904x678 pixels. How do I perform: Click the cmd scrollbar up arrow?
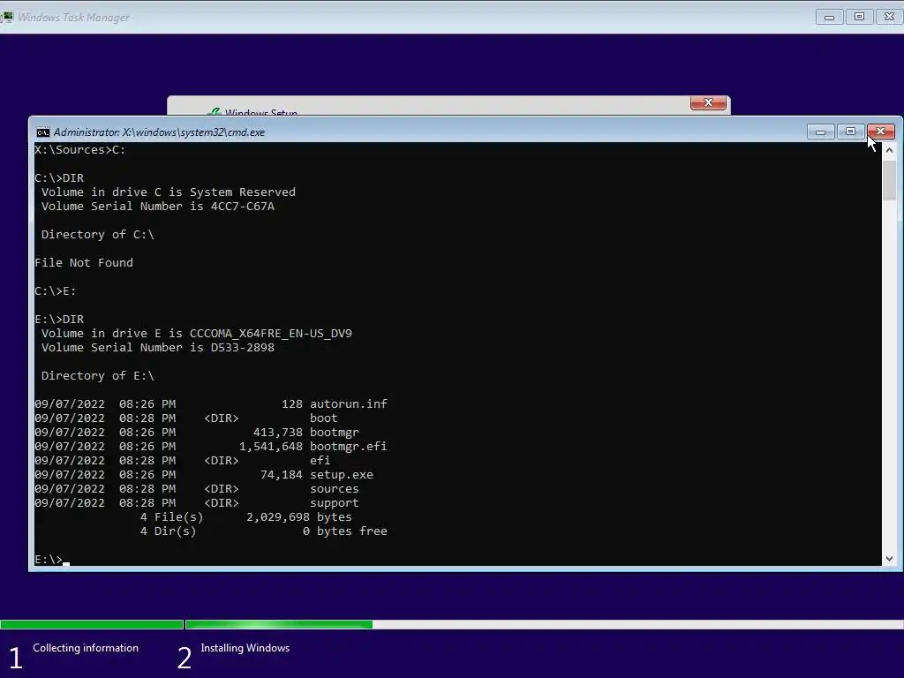tap(890, 150)
